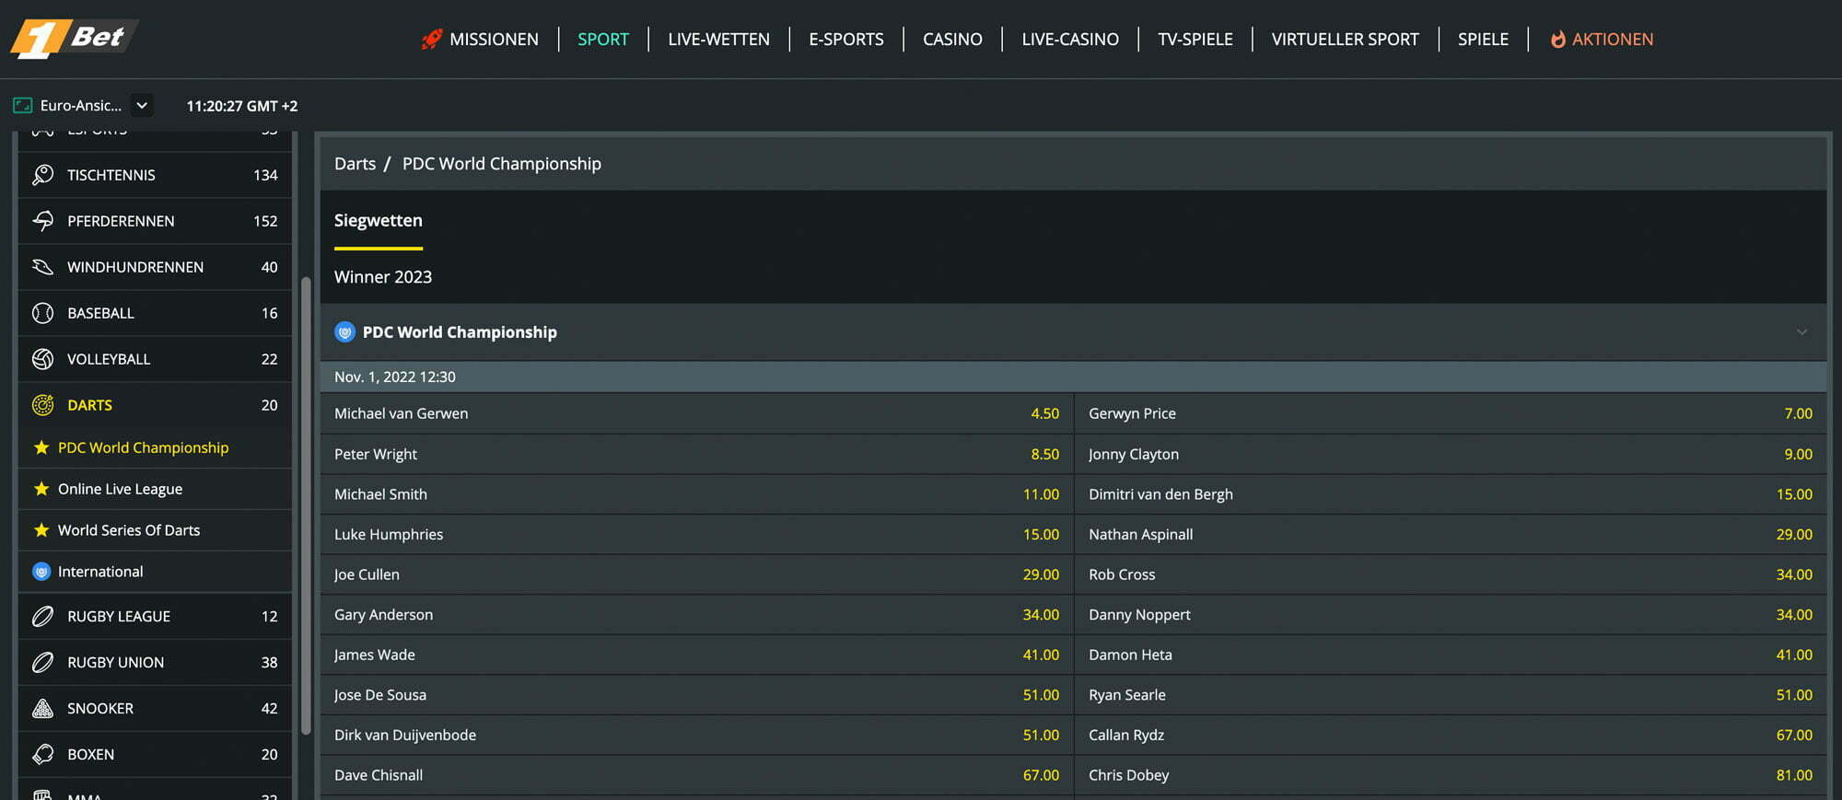This screenshot has width=1842, height=800.
Task: Pick James Wade at 41.00
Action: 696,655
